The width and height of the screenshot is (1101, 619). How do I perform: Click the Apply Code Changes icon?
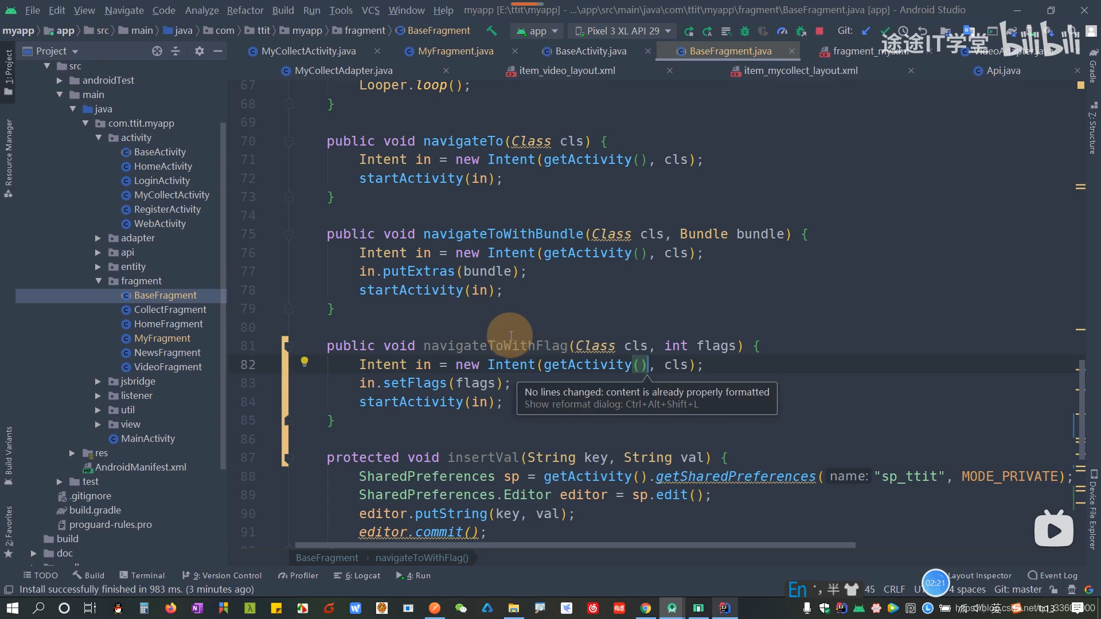click(x=726, y=31)
